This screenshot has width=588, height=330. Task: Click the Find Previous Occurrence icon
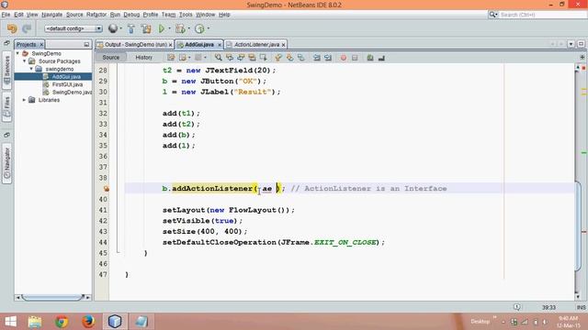[230, 58]
